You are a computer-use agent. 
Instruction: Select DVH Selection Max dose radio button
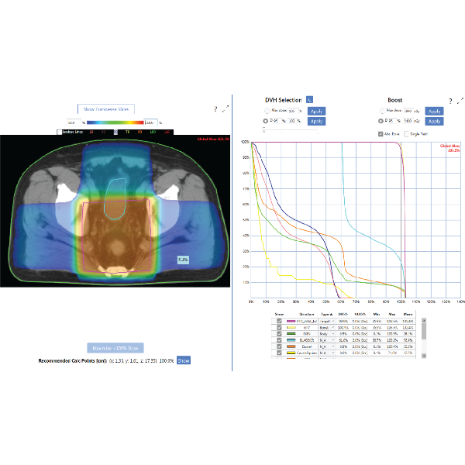[x=267, y=111]
